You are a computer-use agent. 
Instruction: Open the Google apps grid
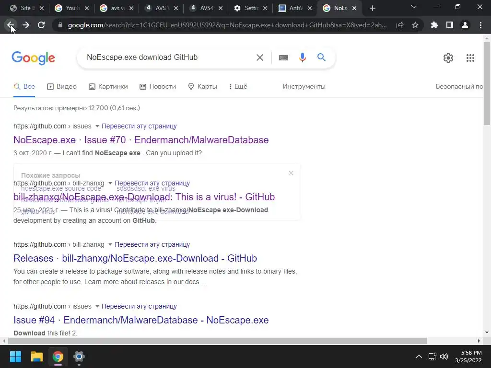[470, 58]
